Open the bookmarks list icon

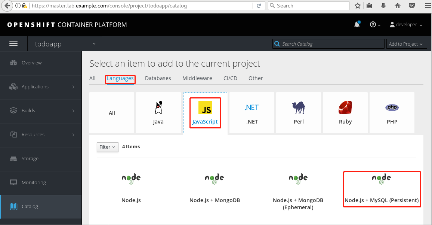coord(369,6)
